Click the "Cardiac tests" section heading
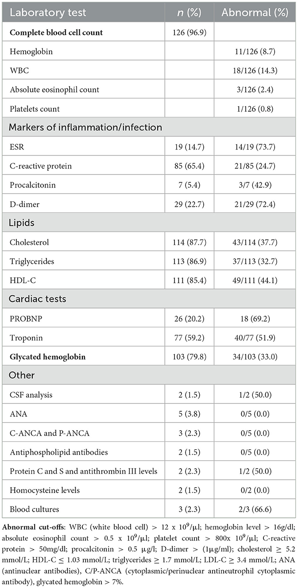The image size is (298, 588). (36, 299)
